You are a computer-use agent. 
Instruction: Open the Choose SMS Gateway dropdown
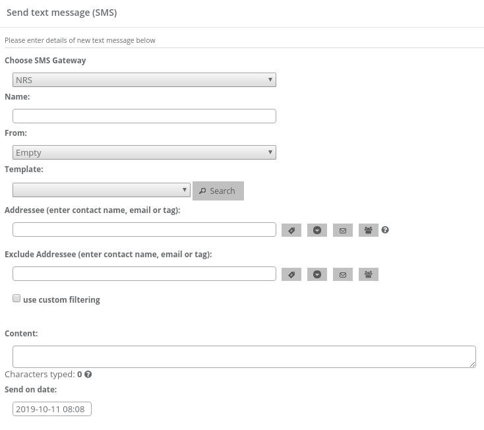(144, 80)
